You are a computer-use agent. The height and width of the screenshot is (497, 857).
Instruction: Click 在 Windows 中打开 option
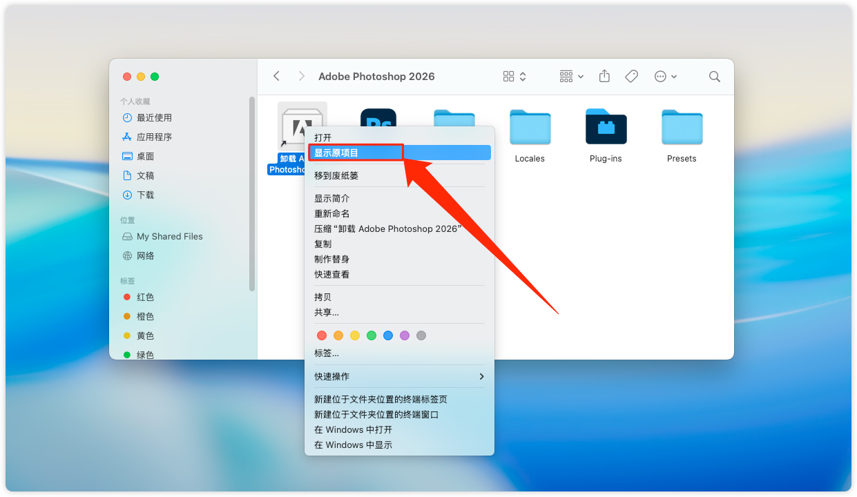click(353, 429)
